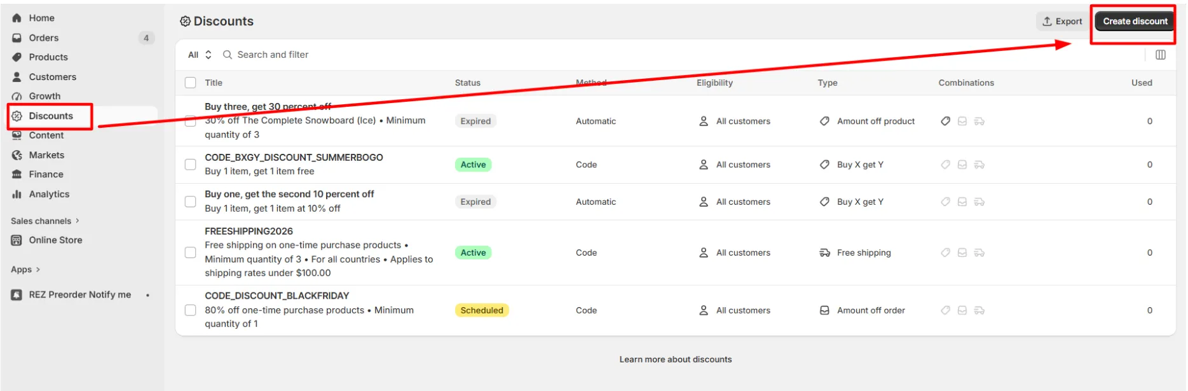Click product combination icon in SUMMERBOGO row
This screenshot has height=391, width=1188.
[x=946, y=165]
